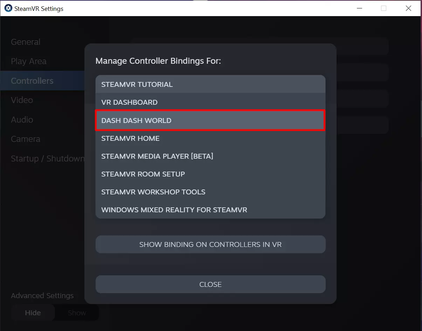Open the General settings tab
Image resolution: width=422 pixels, height=331 pixels.
click(26, 42)
